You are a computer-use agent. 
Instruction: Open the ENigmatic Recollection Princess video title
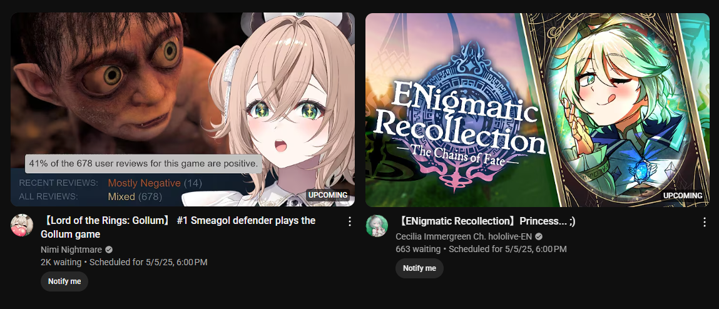coord(486,221)
